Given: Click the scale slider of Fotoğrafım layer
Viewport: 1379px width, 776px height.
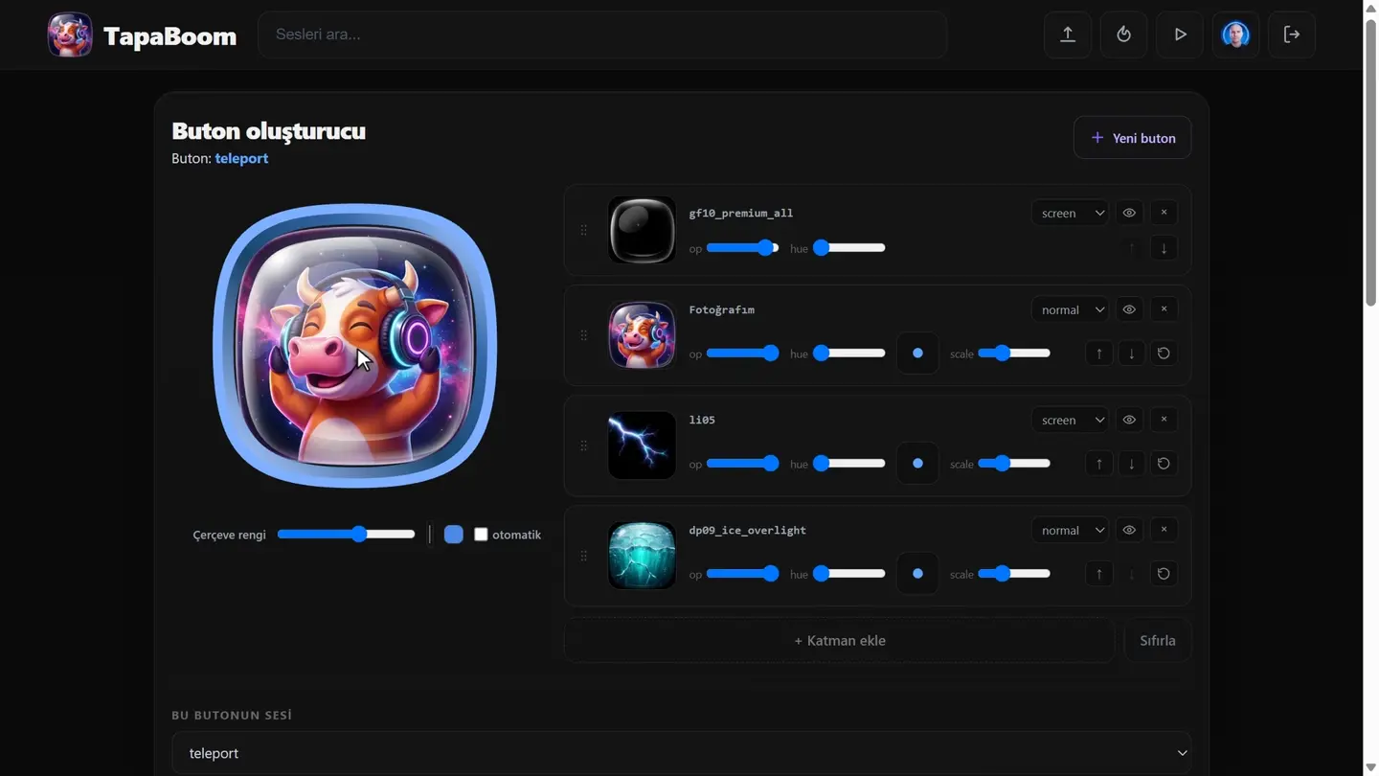Looking at the screenshot, I should [x=1014, y=354].
